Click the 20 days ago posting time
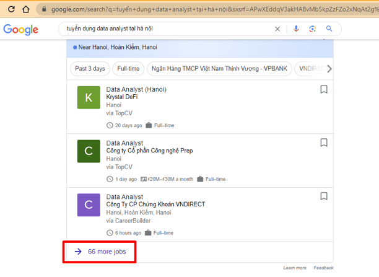The width and height of the screenshot is (379, 277). click(x=128, y=126)
